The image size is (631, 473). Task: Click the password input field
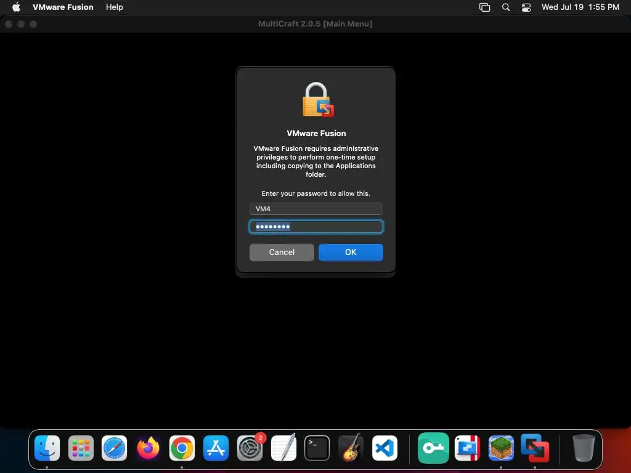tap(316, 227)
